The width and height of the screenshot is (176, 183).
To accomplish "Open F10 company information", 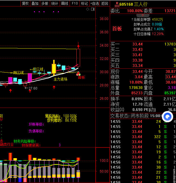I will point(75,3).
